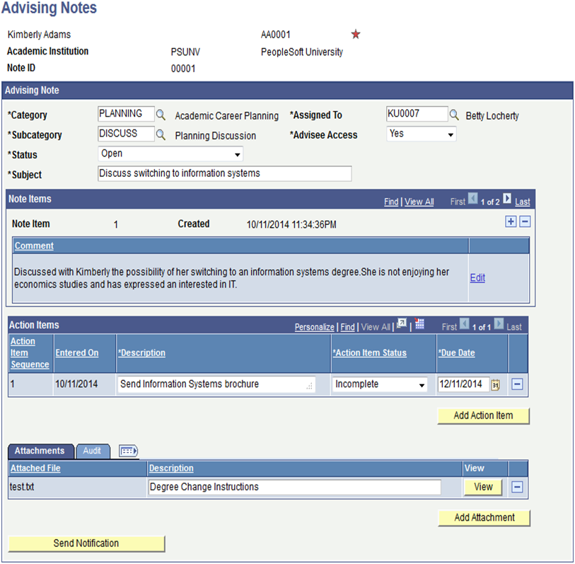This screenshot has height=564, width=575.
Task: Remove the action item row with minus icon
Action: point(517,384)
